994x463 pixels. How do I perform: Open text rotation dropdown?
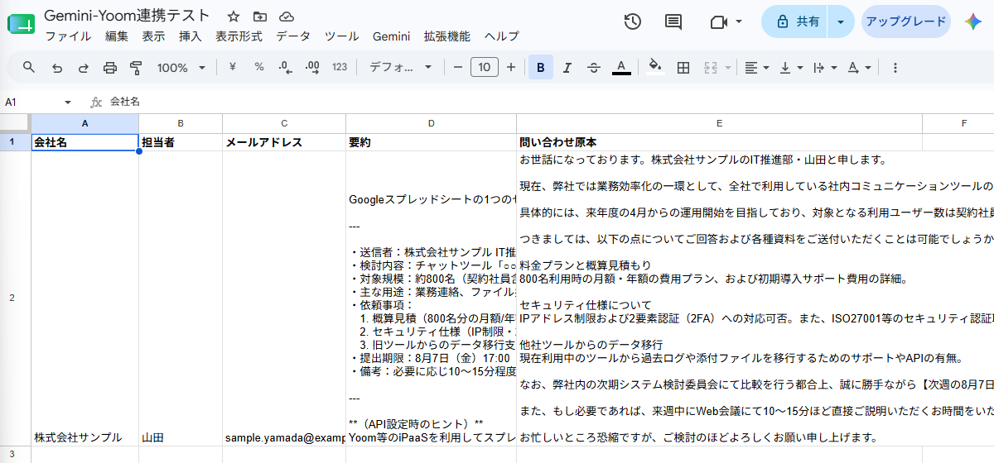(x=859, y=68)
